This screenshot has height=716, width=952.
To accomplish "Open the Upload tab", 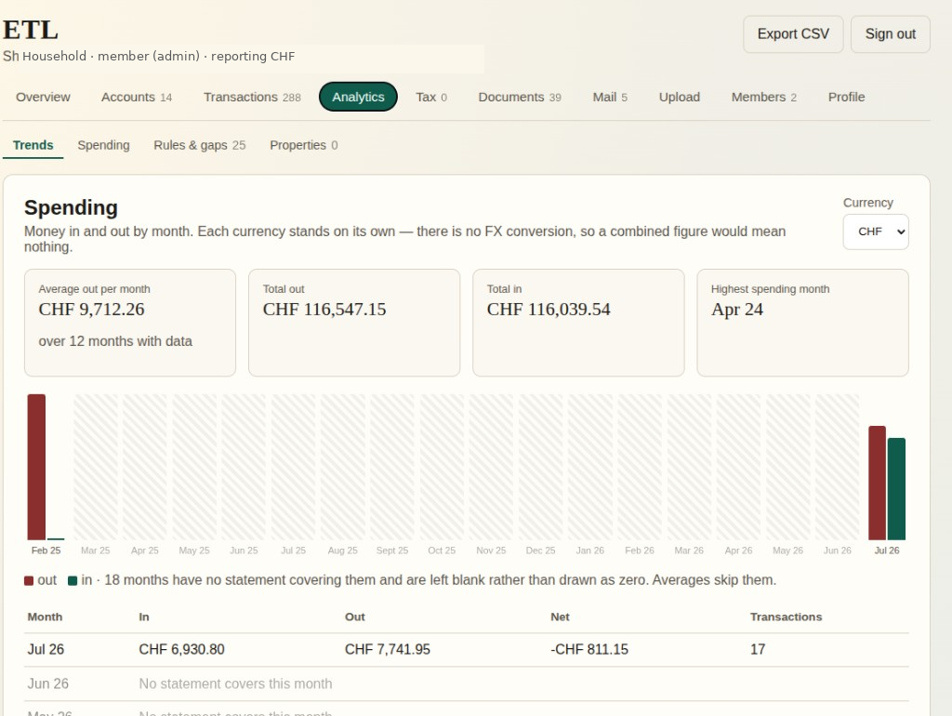I will click(680, 97).
